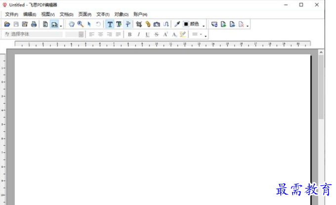The height and width of the screenshot is (205, 336).
Task: Toggle Superscript formatting
Action: pyautogui.click(x=166, y=34)
